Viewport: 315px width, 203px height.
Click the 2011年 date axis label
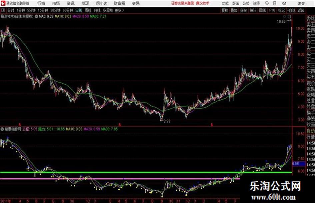coord(6,201)
